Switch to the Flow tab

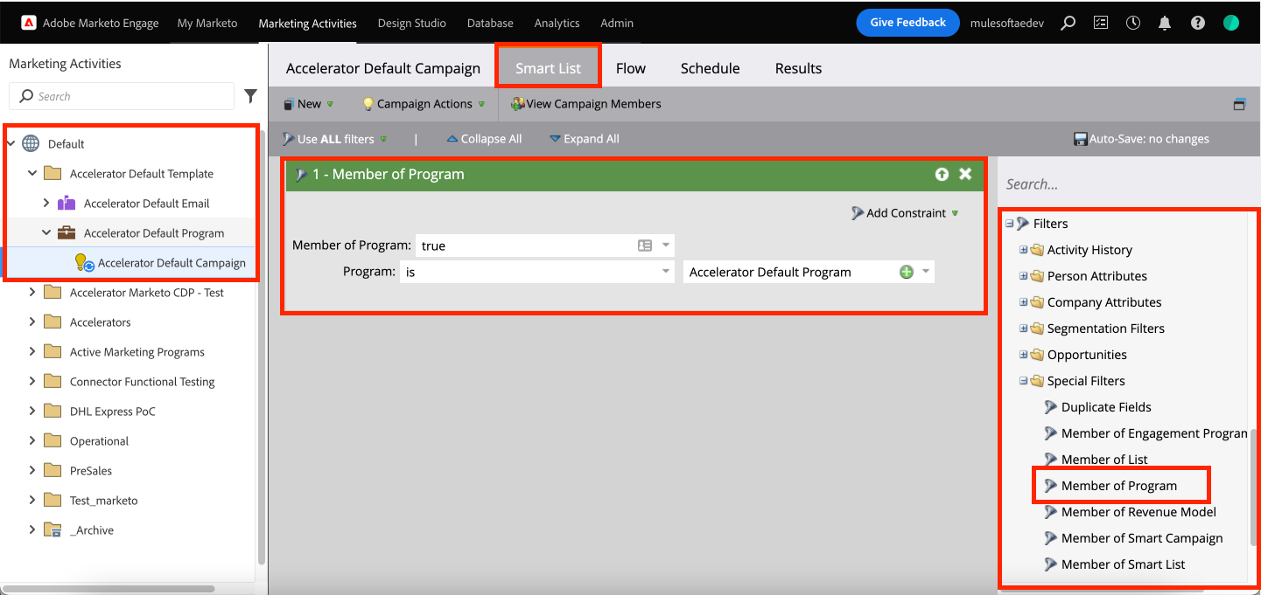(x=631, y=68)
